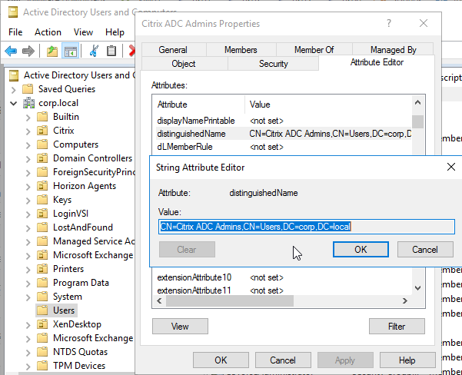Select the distinguishedName attribute row

point(284,134)
